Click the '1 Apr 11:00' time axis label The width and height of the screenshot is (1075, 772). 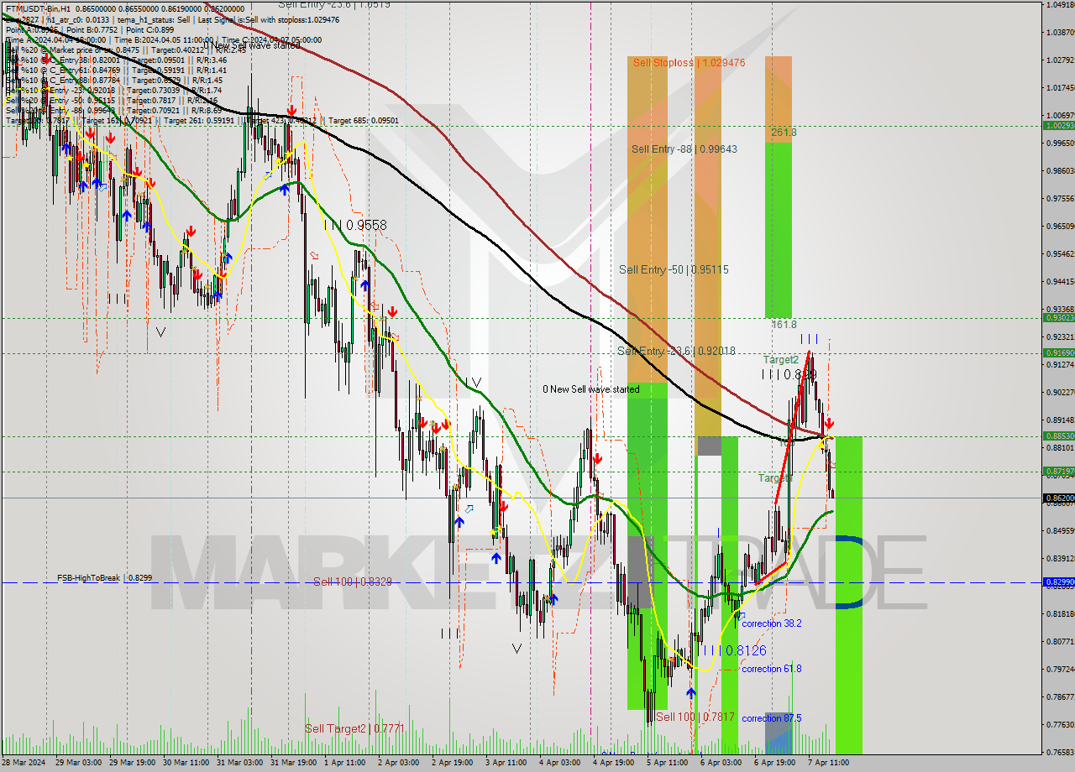pyautogui.click(x=344, y=763)
